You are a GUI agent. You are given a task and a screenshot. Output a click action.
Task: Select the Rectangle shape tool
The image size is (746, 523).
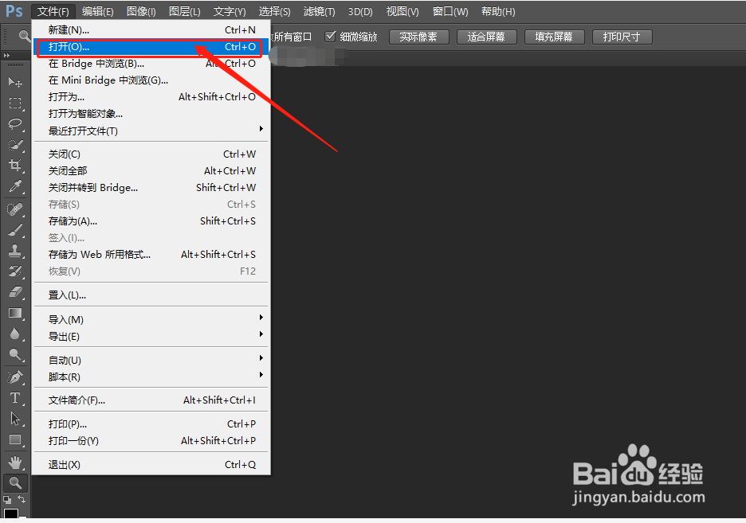point(15,440)
